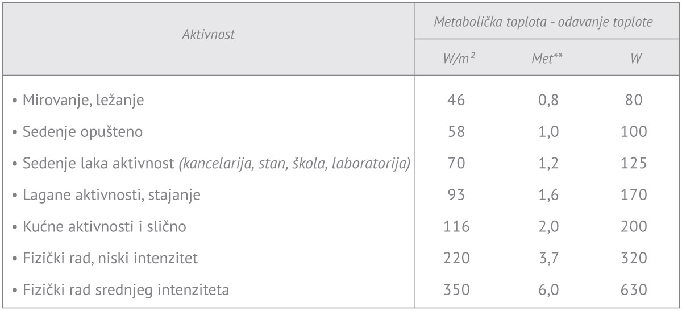Screen dimensions: 682x311
Task: Select the Metabolička toplota header cell
Action: pos(543,21)
